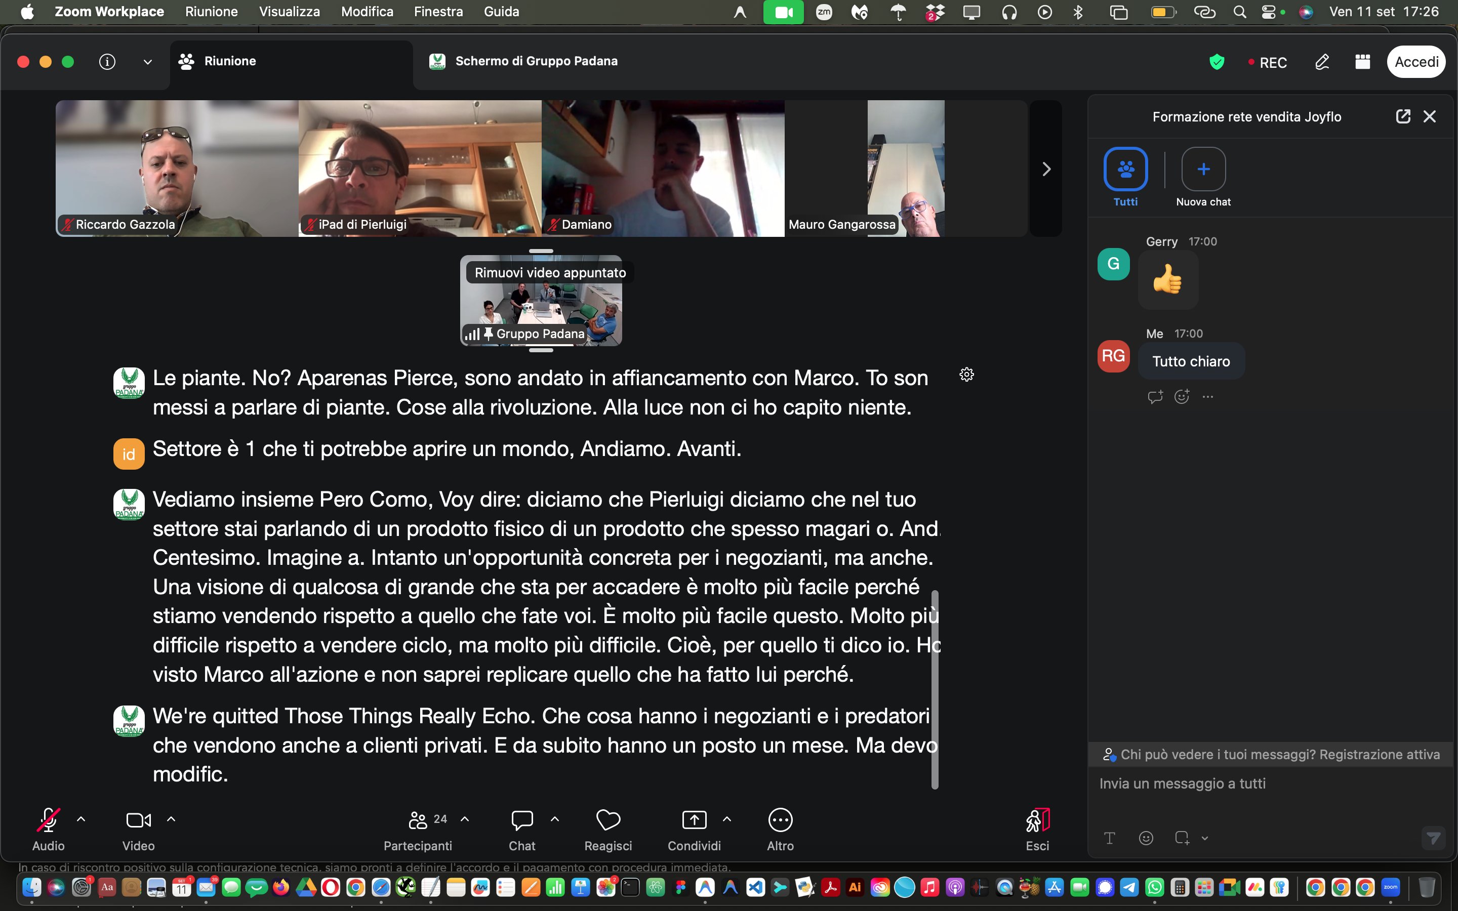Expand the dropdown next to info icon
Image resolution: width=1458 pixels, height=911 pixels.
click(x=148, y=61)
